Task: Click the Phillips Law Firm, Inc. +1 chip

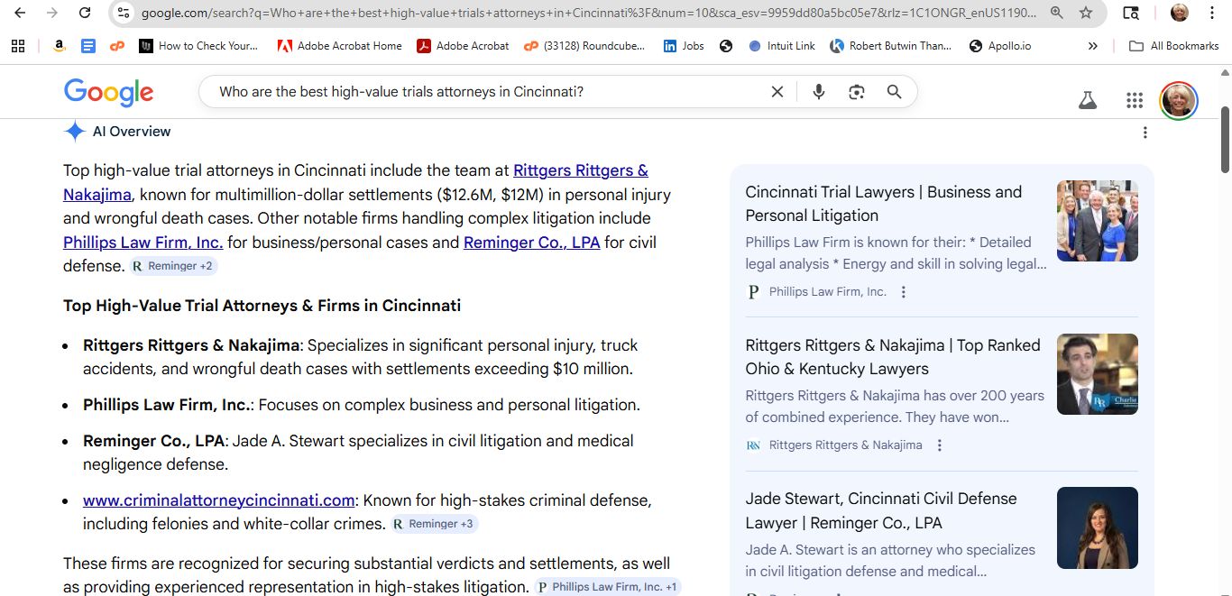Action: click(607, 587)
